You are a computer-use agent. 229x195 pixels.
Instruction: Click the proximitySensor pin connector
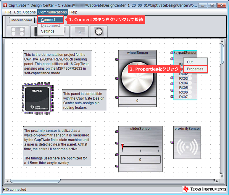(172, 142)
